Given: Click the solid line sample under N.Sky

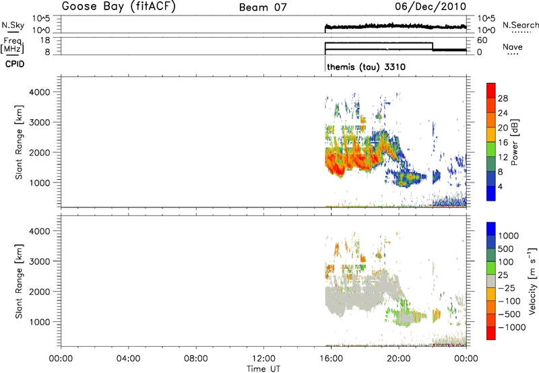Looking at the screenshot, I should pos(13,32).
